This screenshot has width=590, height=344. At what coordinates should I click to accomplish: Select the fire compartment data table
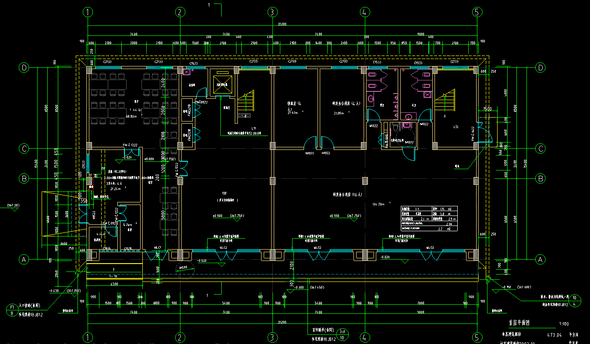coord(429,218)
